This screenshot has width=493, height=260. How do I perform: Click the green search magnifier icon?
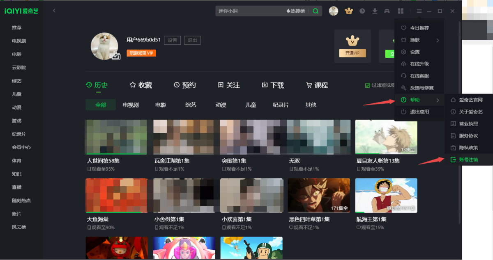pyautogui.click(x=316, y=11)
